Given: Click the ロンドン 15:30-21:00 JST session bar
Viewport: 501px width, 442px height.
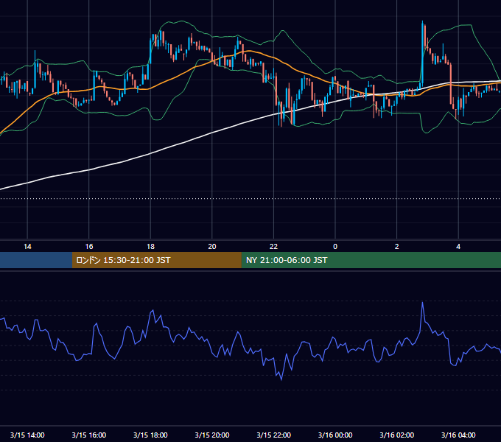Looking at the screenshot, I should (156, 260).
